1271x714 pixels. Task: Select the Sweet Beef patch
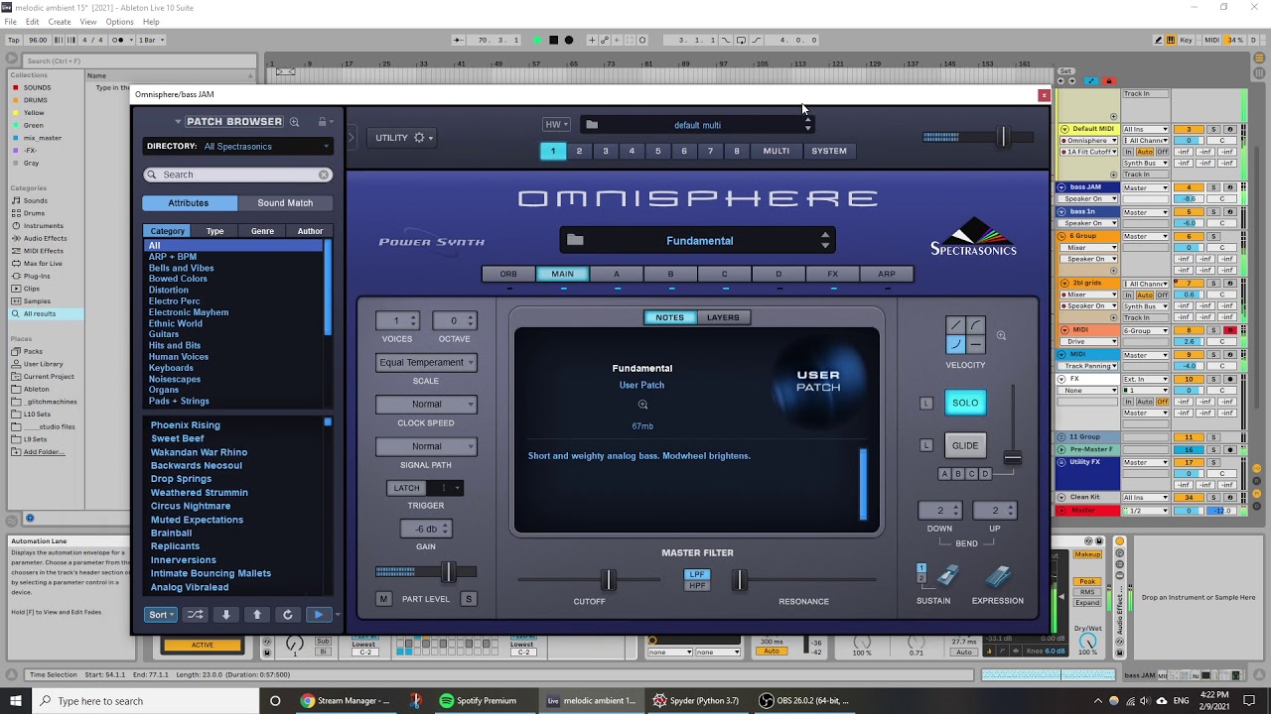[x=178, y=438]
